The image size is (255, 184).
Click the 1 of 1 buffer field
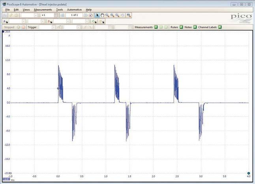75,15
